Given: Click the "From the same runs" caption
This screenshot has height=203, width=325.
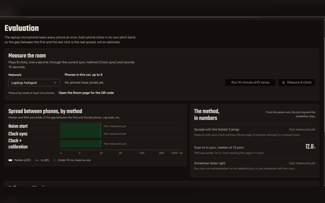Looking at the screenshot, I should coord(291,114).
